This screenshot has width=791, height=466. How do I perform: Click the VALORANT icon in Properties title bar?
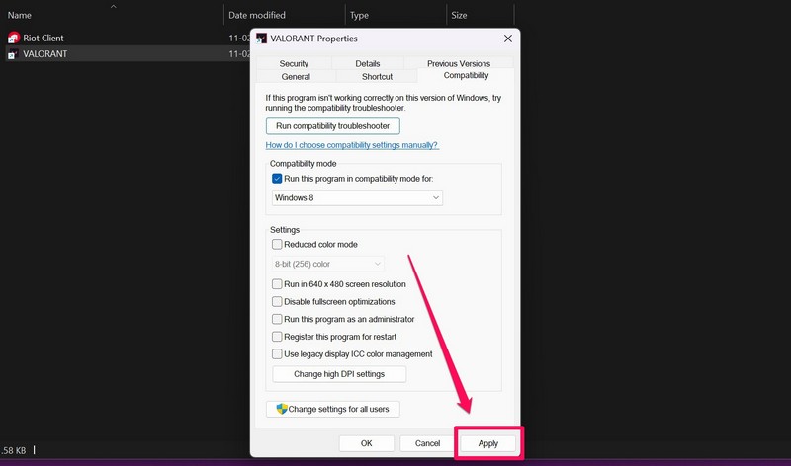(x=261, y=39)
